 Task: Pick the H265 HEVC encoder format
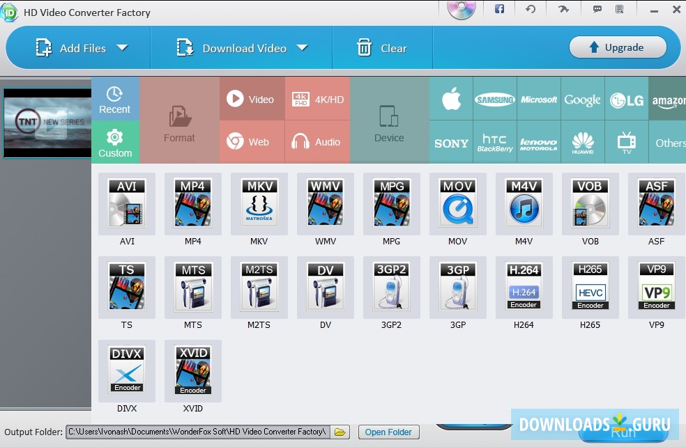[590, 286]
